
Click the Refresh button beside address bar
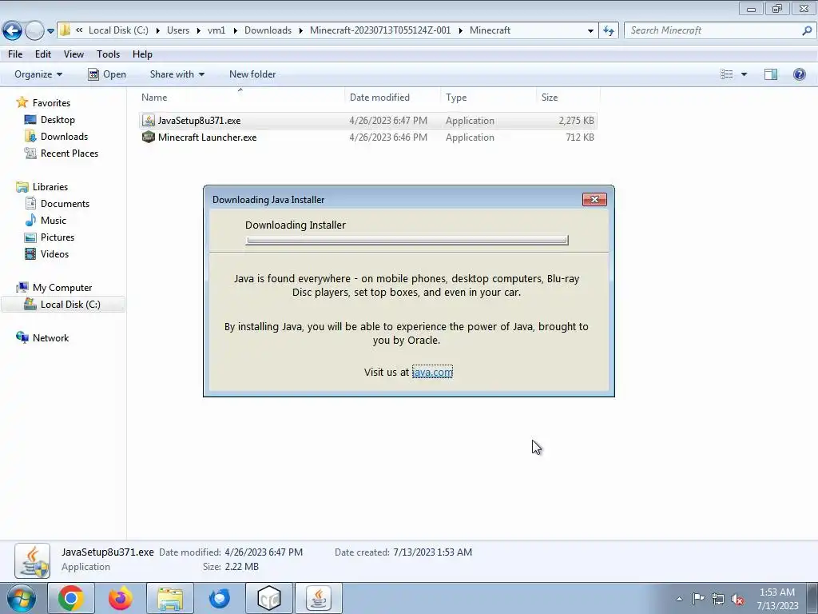608,30
